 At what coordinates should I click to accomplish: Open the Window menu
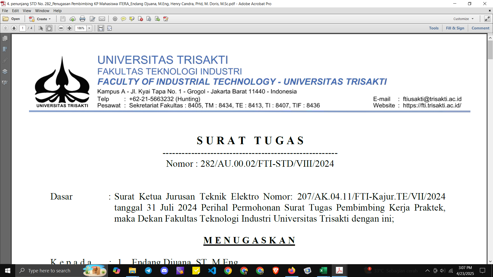point(42,11)
